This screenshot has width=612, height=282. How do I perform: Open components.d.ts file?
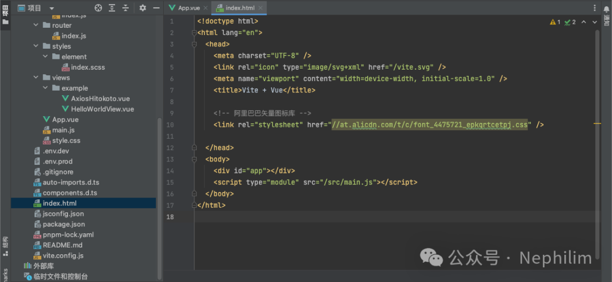[x=65, y=193]
